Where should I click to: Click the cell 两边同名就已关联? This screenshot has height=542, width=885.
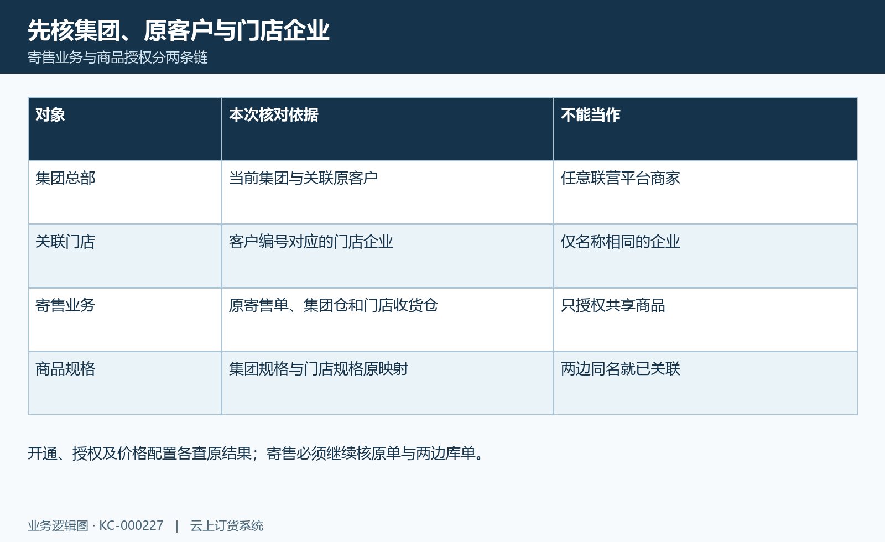[705, 383]
